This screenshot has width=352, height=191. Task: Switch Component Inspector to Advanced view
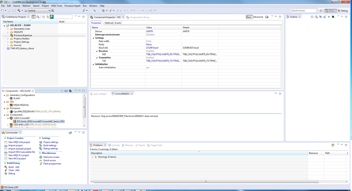[258, 17]
